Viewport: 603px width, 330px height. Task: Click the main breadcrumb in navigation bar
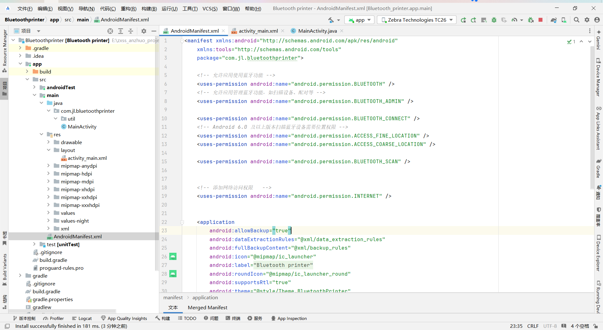coord(83,20)
